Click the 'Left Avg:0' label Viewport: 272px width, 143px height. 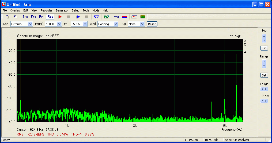(x=235, y=36)
